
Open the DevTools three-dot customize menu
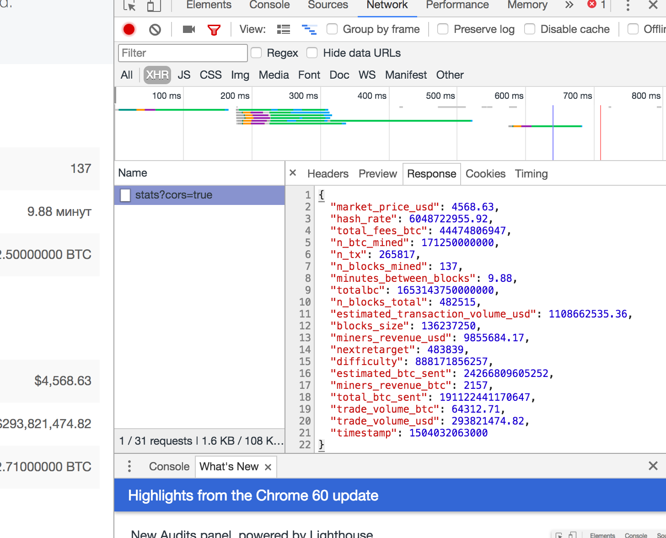point(628,5)
